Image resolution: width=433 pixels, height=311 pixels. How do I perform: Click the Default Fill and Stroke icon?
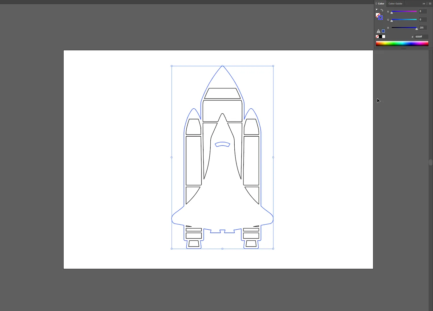coord(377,10)
